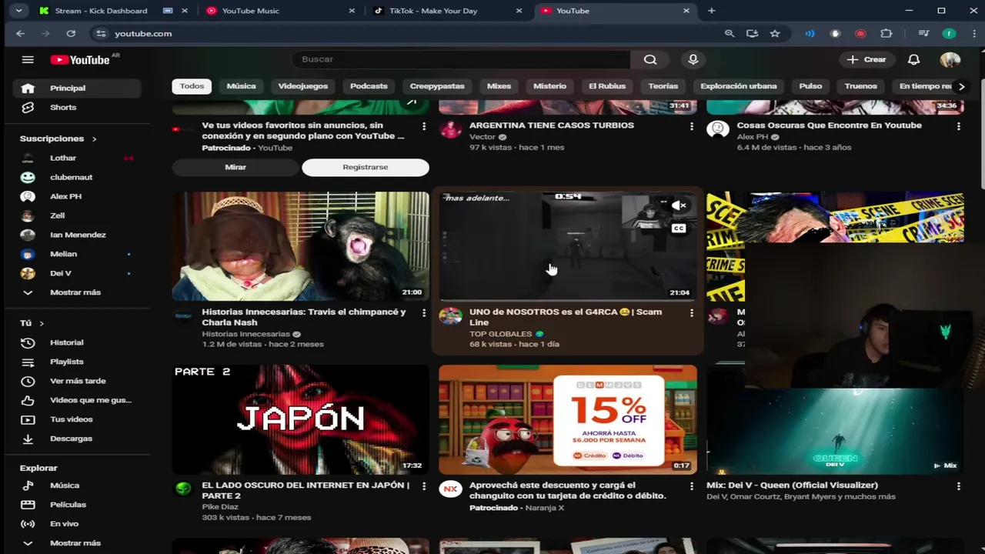The height and width of the screenshot is (554, 985).
Task: Select the Música filter chip
Action: (x=241, y=86)
